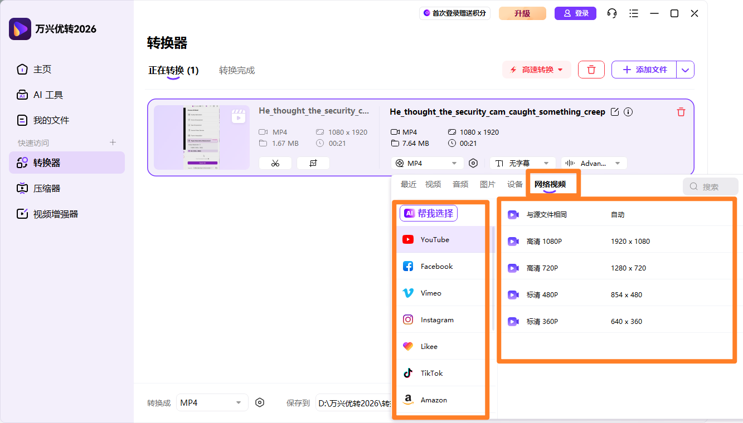Click the 升级 button
The image size is (743, 423).
click(522, 13)
